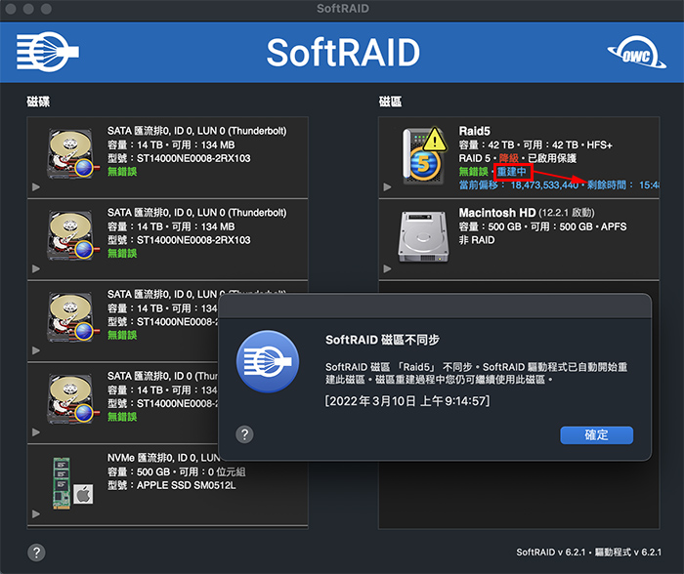Screen dimensions: 684x574
Task: Click the SoftRAID window title text
Action: click(342, 8)
